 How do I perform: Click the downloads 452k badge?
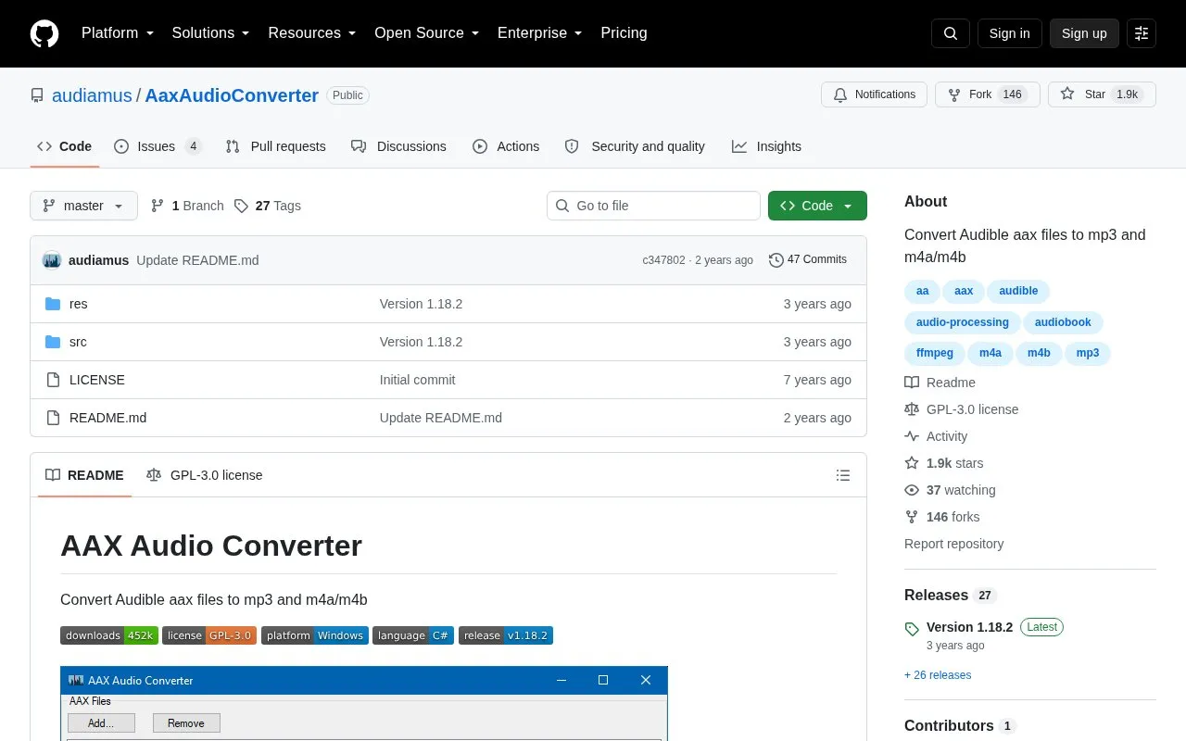tap(109, 635)
